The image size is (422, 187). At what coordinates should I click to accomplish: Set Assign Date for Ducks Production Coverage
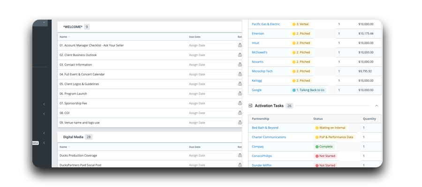point(197,155)
